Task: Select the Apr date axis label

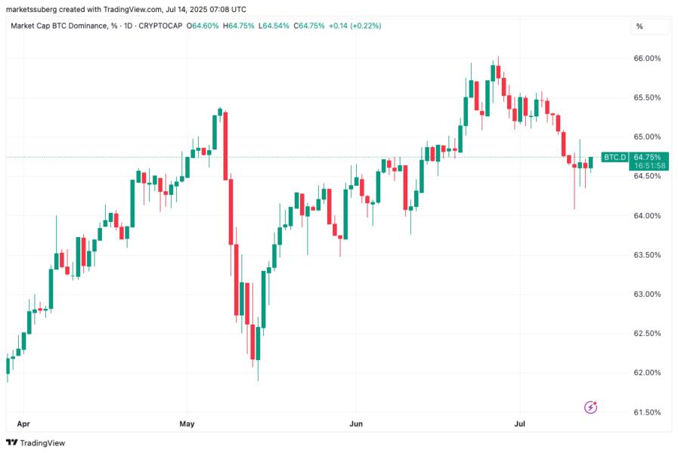Action: tap(23, 424)
